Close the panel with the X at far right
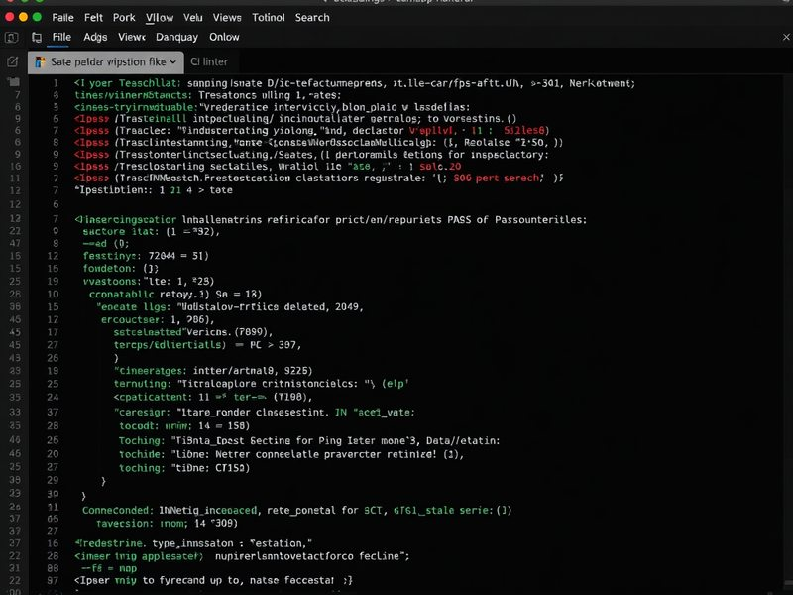793x595 pixels. pyautogui.click(x=786, y=37)
